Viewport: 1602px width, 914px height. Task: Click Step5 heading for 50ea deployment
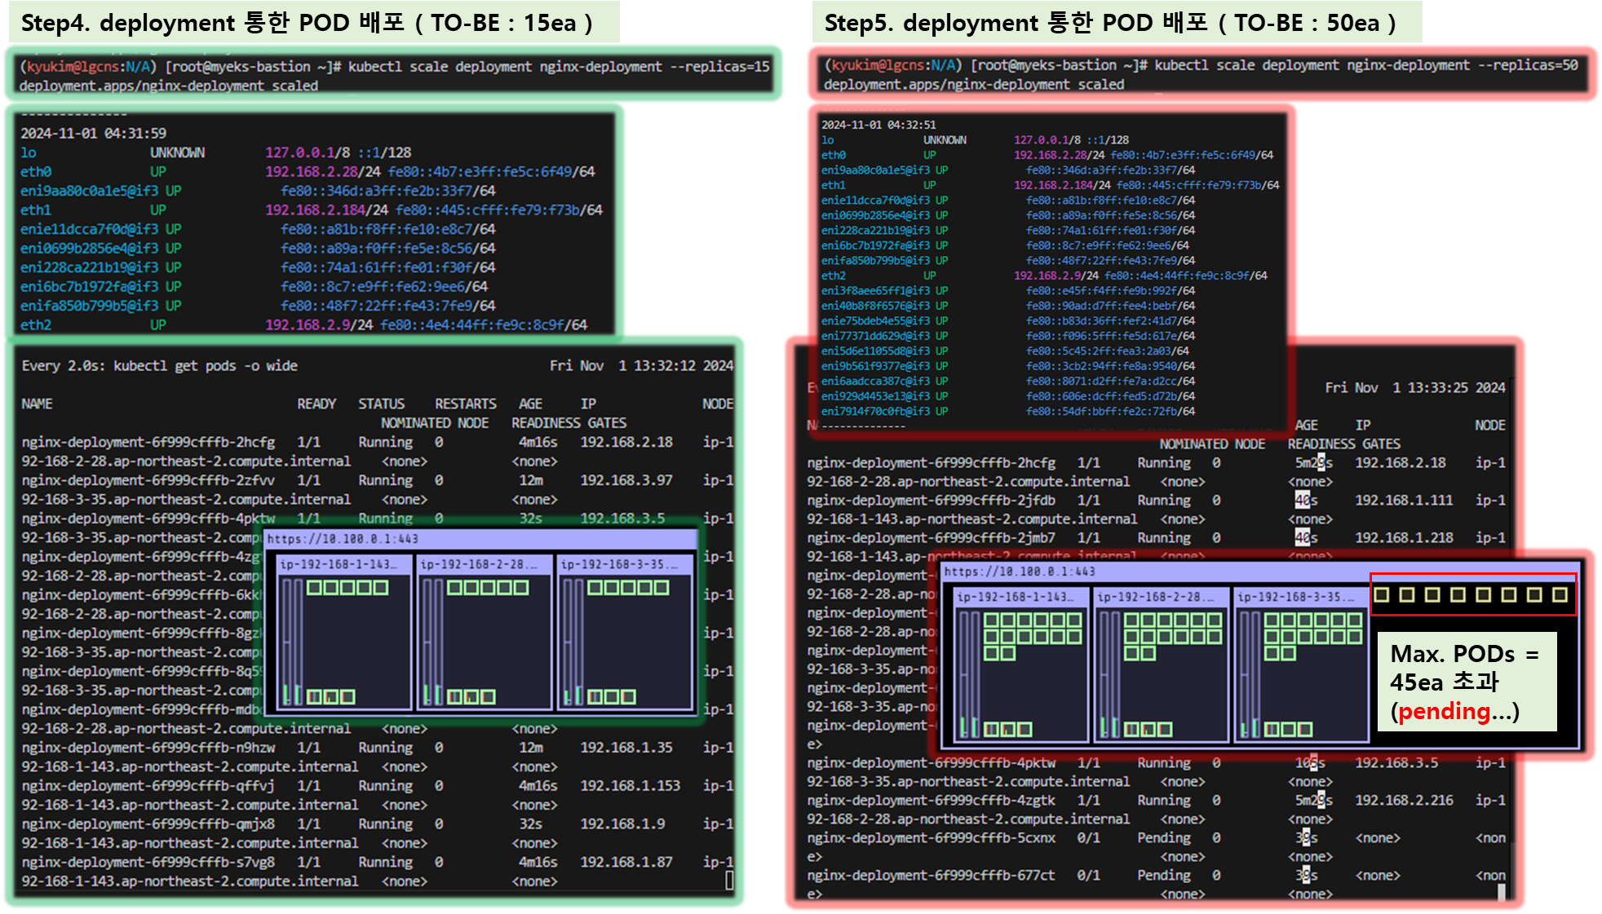coord(1109,22)
